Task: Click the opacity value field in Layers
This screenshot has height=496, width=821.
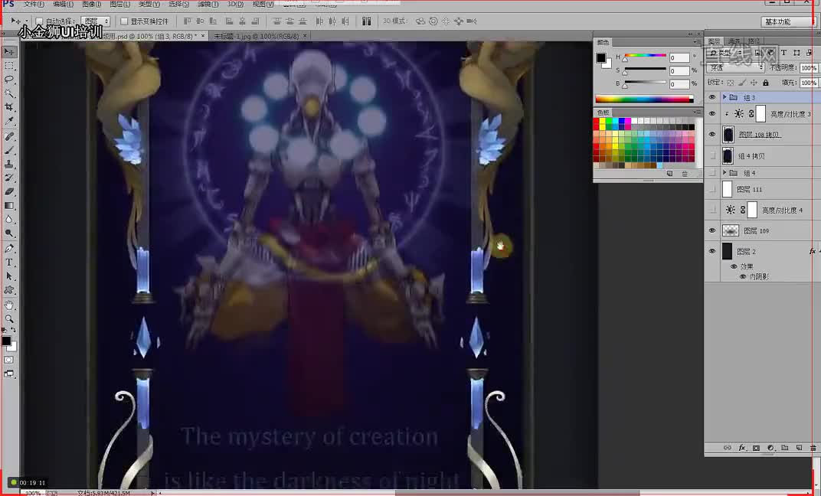Action: coord(808,68)
